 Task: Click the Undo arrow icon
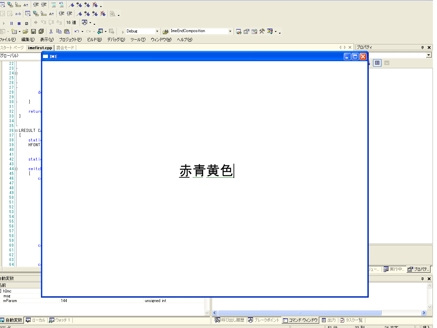click(x=77, y=31)
